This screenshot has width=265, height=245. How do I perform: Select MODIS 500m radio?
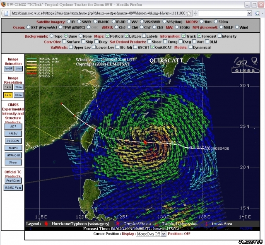pyautogui.click(x=216, y=22)
